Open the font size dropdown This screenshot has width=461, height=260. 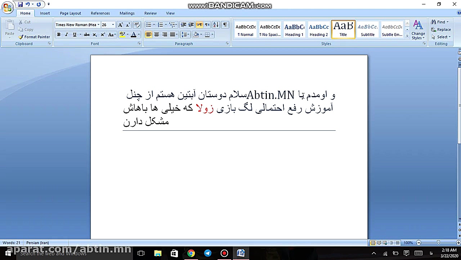pyautogui.click(x=112, y=24)
